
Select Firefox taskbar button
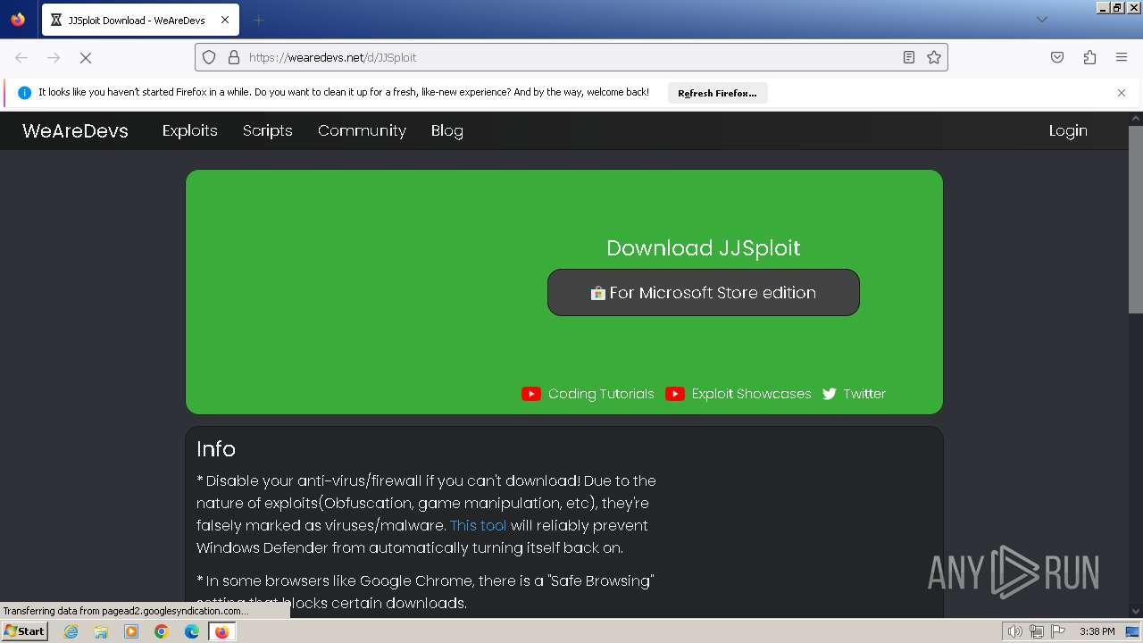[221, 631]
